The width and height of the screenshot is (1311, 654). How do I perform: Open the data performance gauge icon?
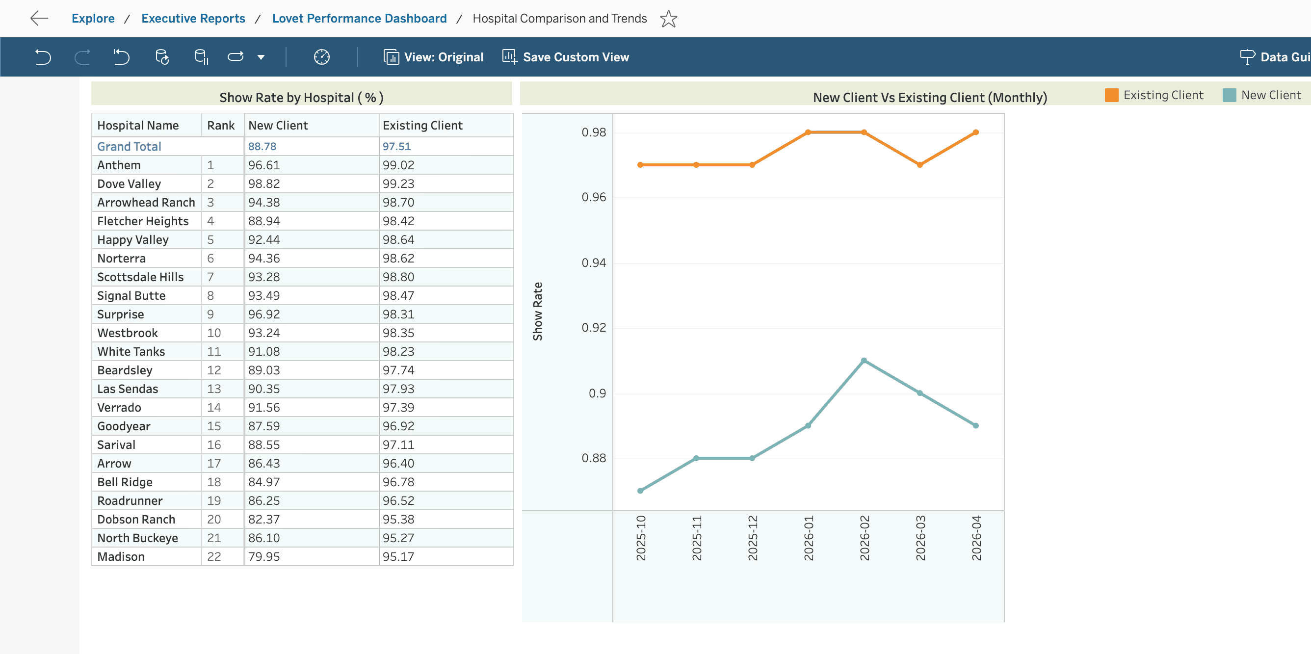[322, 57]
